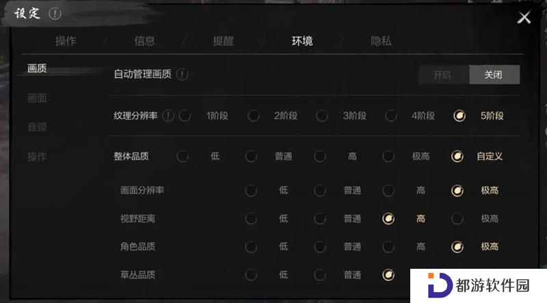547x303 pixels.
Task: Open 画面 section in sidebar
Action: pyautogui.click(x=37, y=98)
